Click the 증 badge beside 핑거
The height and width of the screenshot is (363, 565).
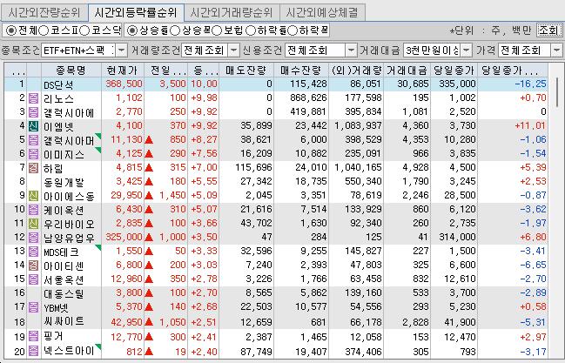pyautogui.click(x=33, y=337)
